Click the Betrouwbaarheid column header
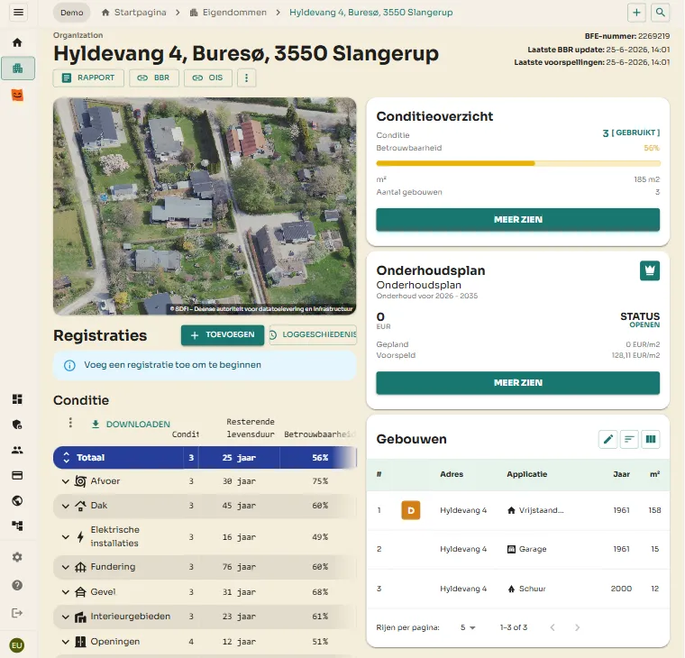The height and width of the screenshot is (658, 685). click(320, 434)
